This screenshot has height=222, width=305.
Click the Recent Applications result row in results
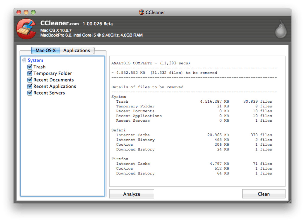(194, 116)
